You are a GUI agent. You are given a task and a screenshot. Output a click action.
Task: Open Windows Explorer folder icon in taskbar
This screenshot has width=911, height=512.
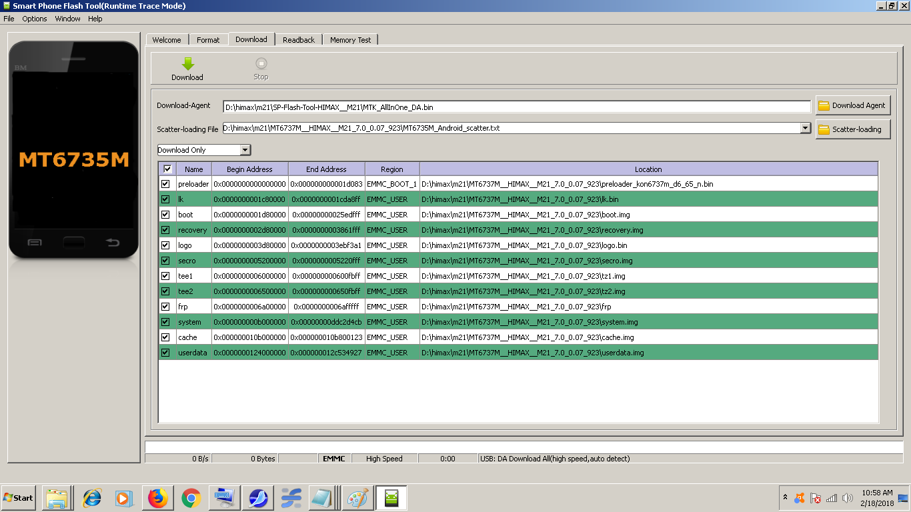point(58,498)
